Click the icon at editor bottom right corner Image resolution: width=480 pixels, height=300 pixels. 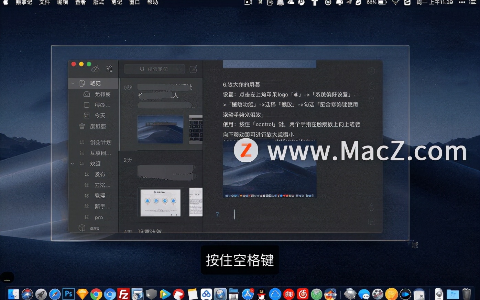click(x=371, y=222)
